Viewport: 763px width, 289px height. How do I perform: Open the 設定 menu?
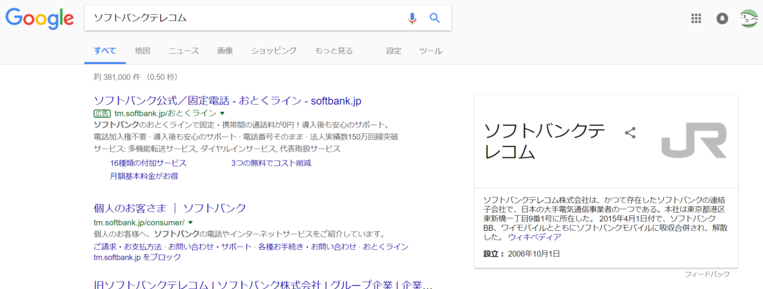point(394,51)
